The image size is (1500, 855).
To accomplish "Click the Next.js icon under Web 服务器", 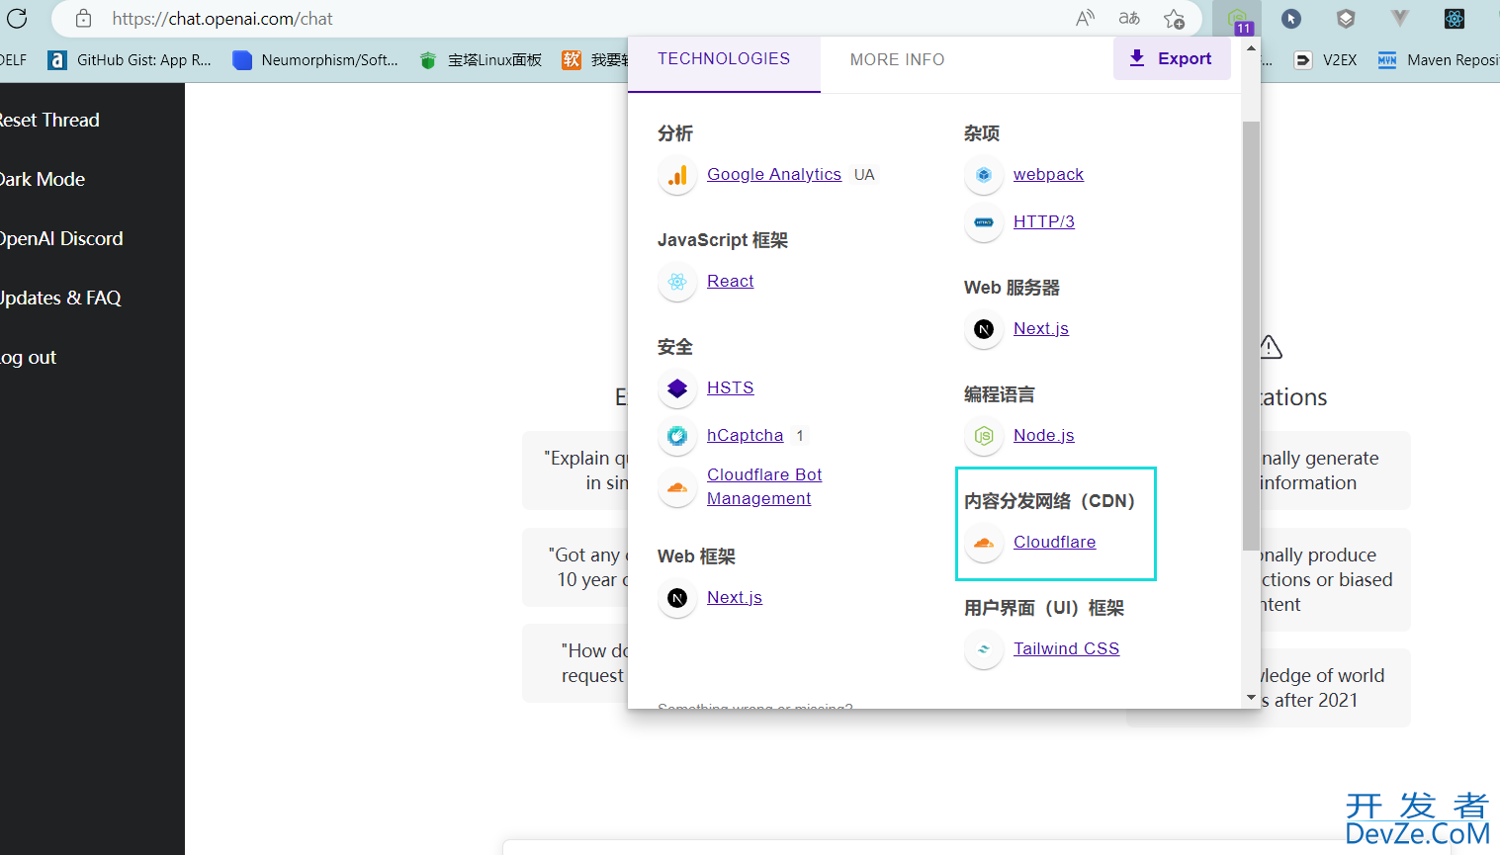I will [984, 329].
